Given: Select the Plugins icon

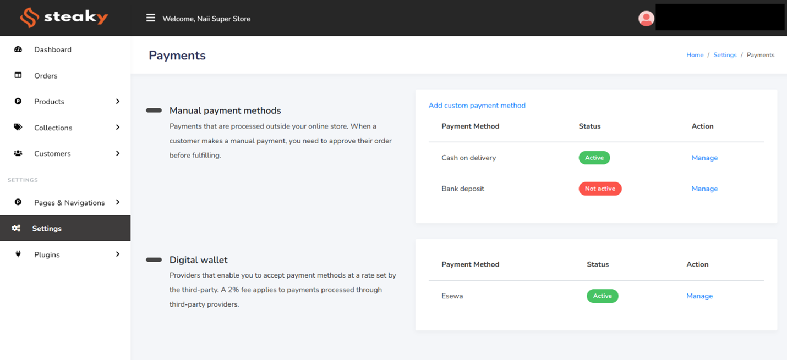Looking at the screenshot, I should [x=18, y=254].
